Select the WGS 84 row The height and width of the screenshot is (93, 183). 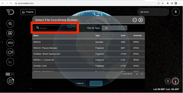(88, 42)
